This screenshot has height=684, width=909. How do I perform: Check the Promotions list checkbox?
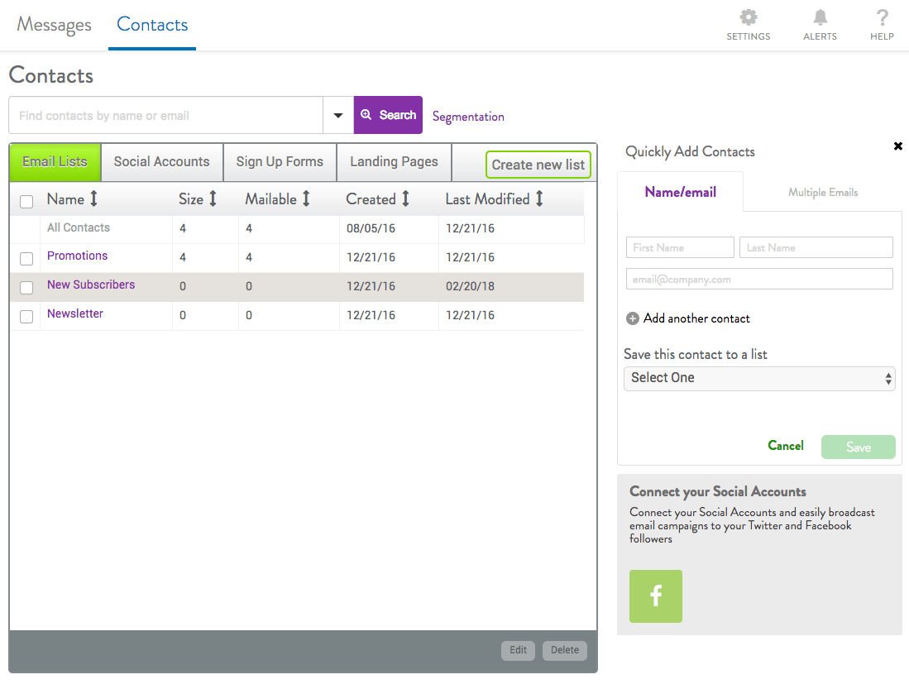click(26, 259)
